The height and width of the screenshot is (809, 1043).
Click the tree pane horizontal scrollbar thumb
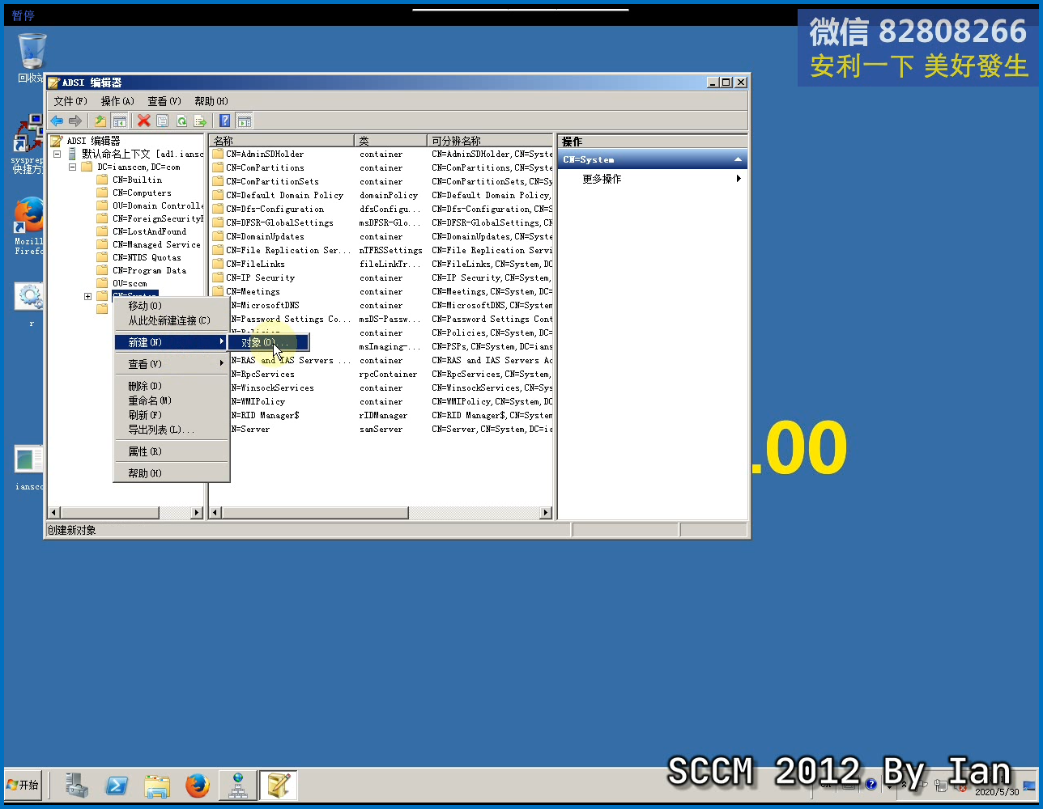110,513
